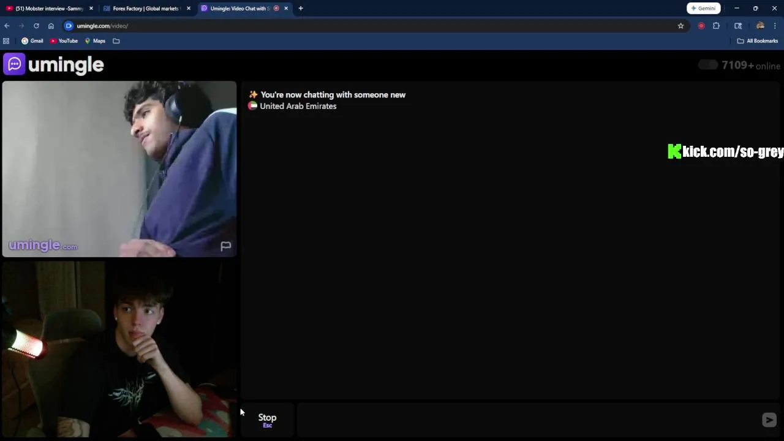
Task: Close the Mobster interview tab
Action: [91, 9]
